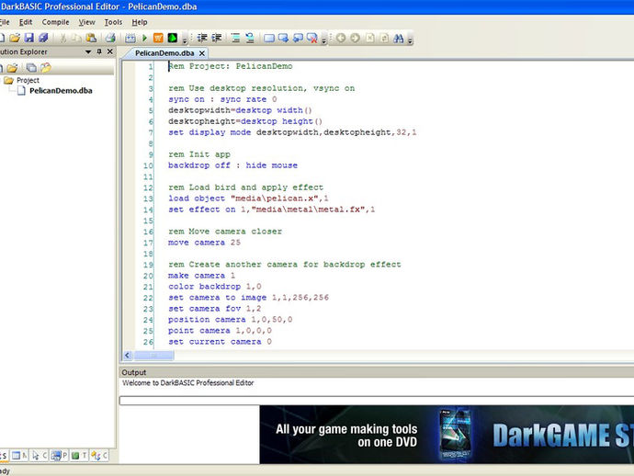Image resolution: width=634 pixels, height=476 pixels.
Task: Click the Cut scissors icon
Action: click(62, 38)
